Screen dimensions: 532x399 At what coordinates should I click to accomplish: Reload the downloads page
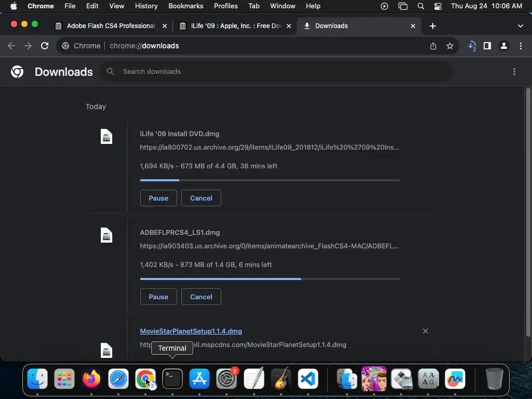pyautogui.click(x=45, y=46)
